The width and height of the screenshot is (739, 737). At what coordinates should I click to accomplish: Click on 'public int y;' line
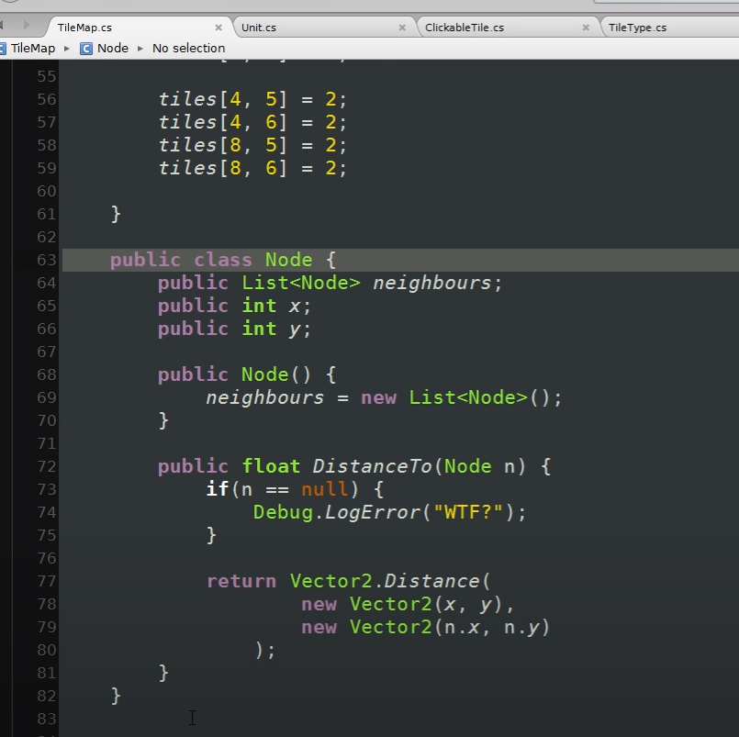coord(234,329)
